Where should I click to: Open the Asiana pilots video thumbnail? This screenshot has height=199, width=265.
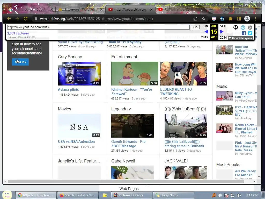click(79, 74)
